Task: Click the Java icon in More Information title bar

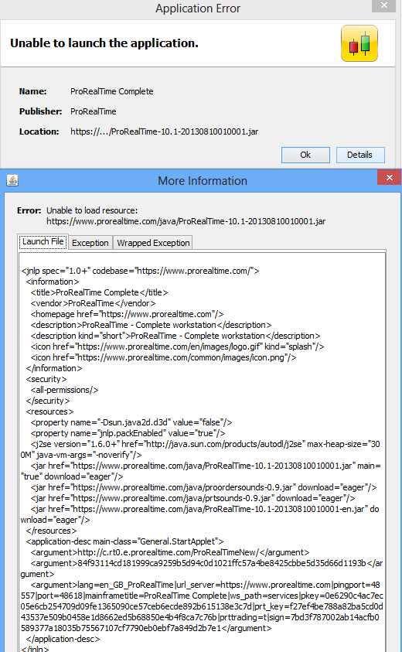Action: 12,180
